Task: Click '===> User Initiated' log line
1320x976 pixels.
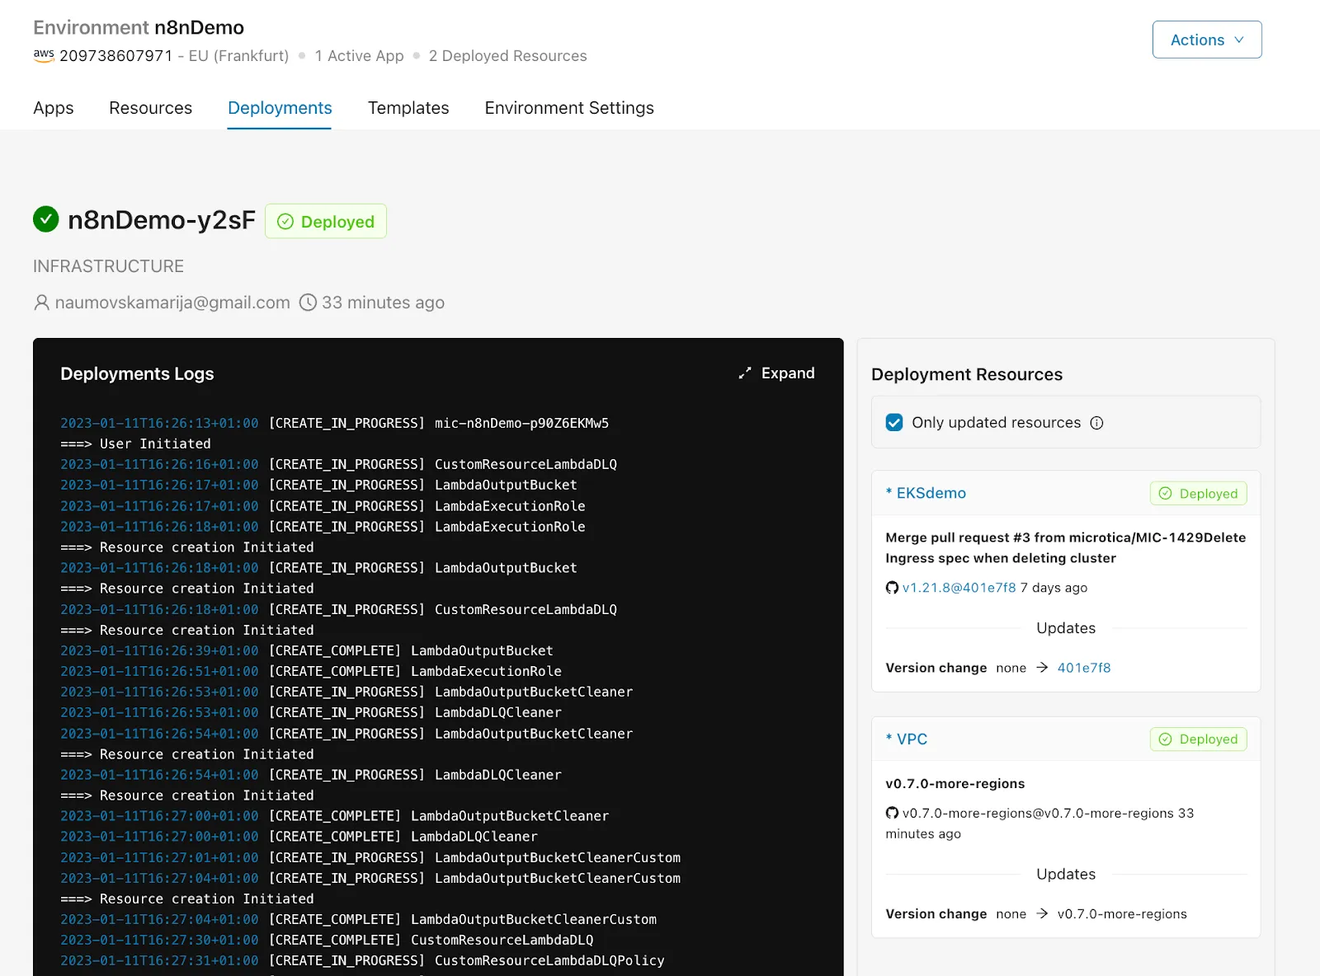Action: 135,443
